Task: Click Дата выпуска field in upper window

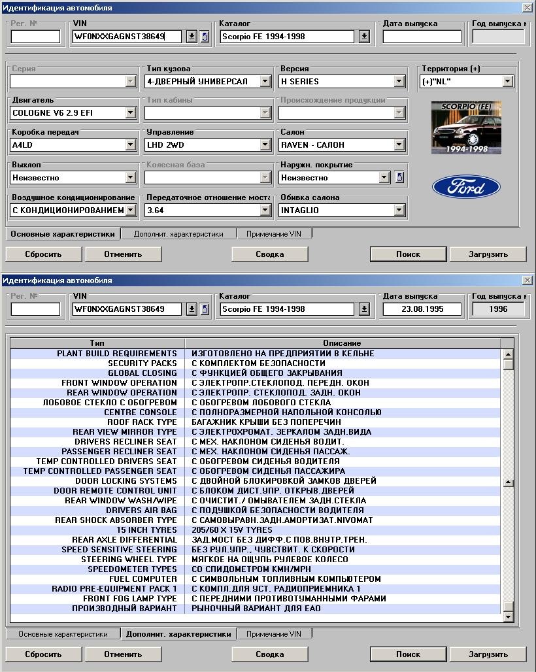Action: tap(422, 37)
